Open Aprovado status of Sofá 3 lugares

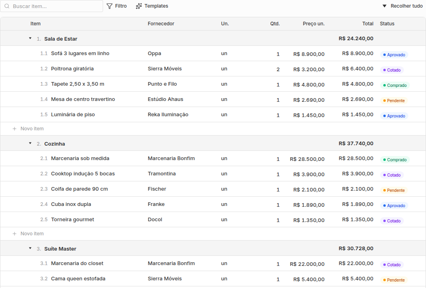(x=394, y=55)
